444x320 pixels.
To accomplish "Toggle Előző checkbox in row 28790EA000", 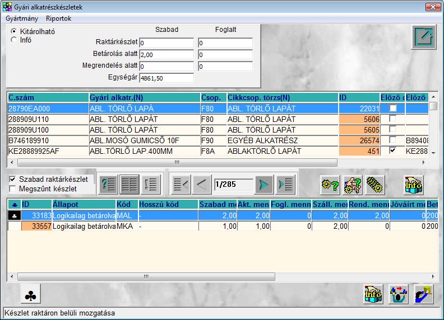I will pos(393,108).
